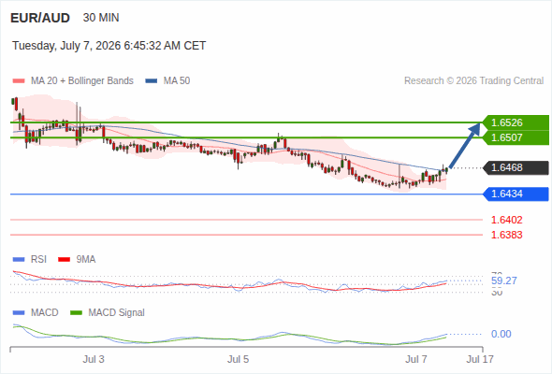Click the MACD blue legend marker
552x374 pixels.
[19, 313]
